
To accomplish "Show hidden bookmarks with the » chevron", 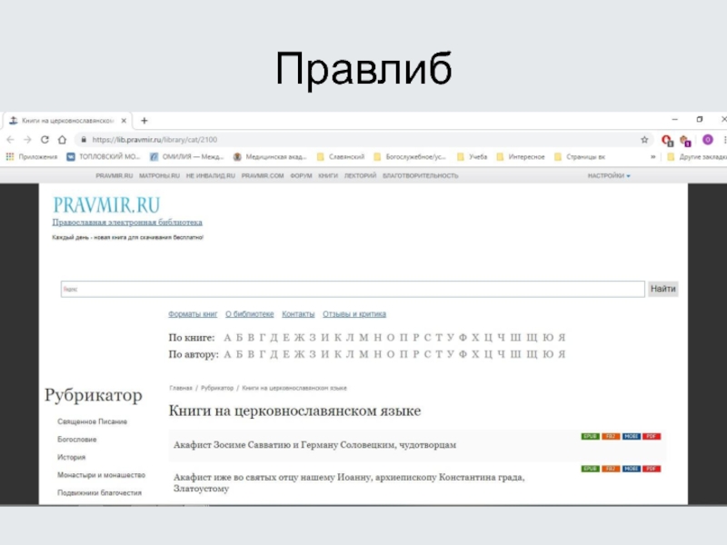I will coord(652,157).
